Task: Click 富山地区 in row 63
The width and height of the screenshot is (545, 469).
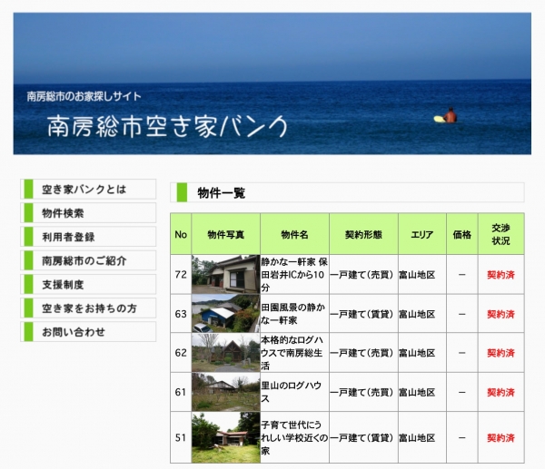Action: [417, 314]
